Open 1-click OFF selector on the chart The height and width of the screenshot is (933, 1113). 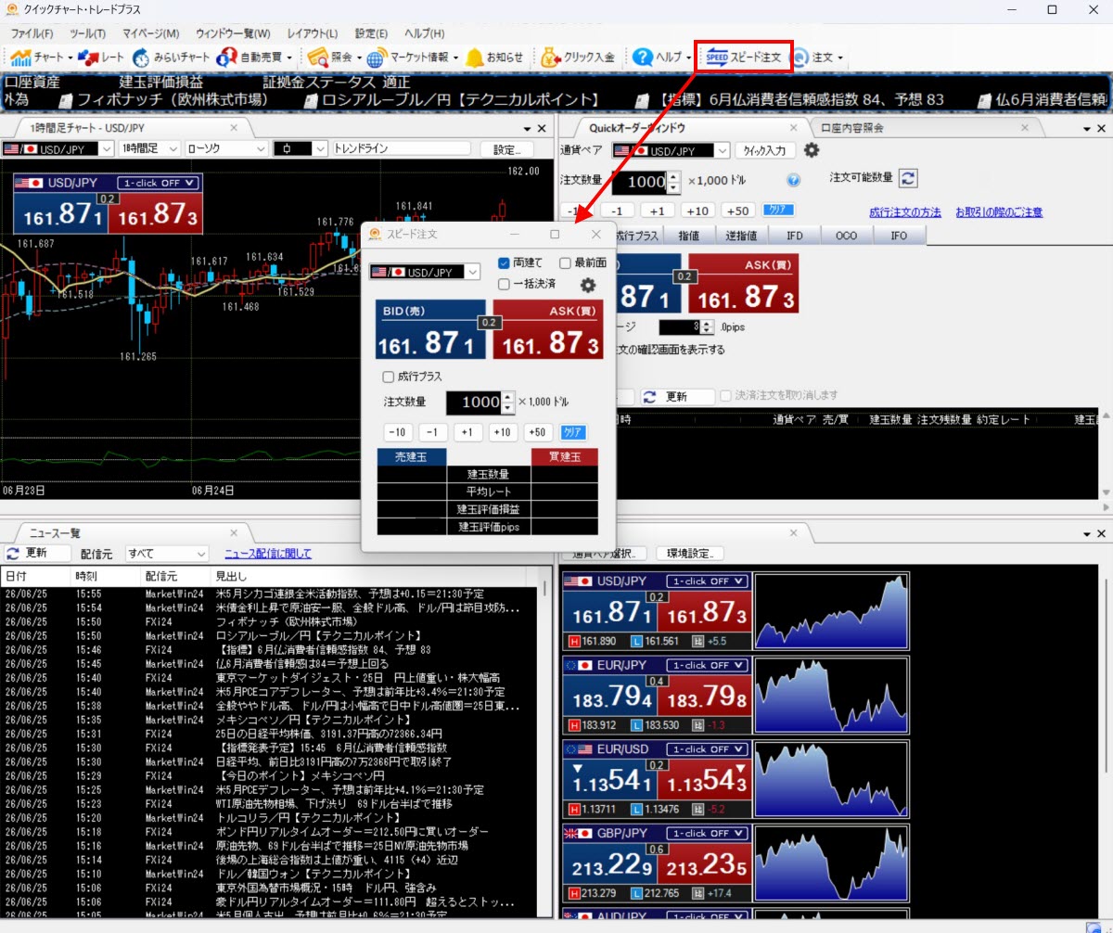pos(157,184)
